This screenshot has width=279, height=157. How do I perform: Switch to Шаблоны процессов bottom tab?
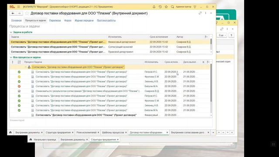[113, 133]
